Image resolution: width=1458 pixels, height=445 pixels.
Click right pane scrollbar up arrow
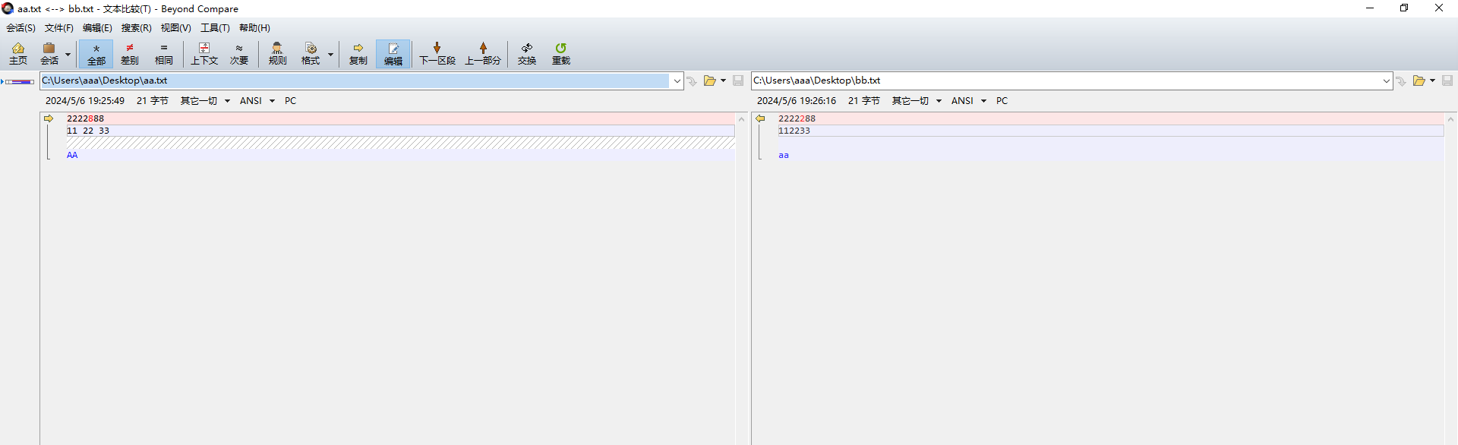(x=1451, y=119)
